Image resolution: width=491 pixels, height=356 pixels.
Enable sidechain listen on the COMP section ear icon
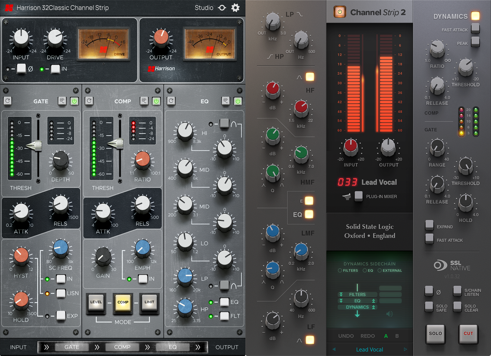pos(144,101)
